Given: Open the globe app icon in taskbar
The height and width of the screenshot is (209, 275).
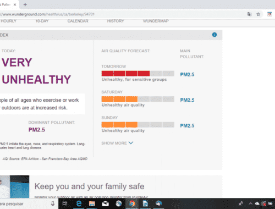Looking at the screenshot, I should (119, 204).
